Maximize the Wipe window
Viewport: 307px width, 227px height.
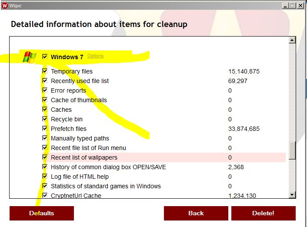(x=293, y=6)
